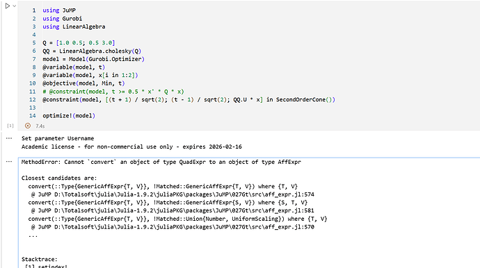Open the ellipsis menu beside the MethodError output
The height and width of the screenshot is (268, 480).
coord(9,162)
